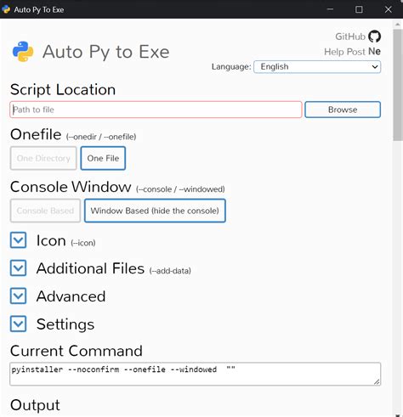
Task: Close the Auto Py To Exe window
Action: tap(389, 9)
